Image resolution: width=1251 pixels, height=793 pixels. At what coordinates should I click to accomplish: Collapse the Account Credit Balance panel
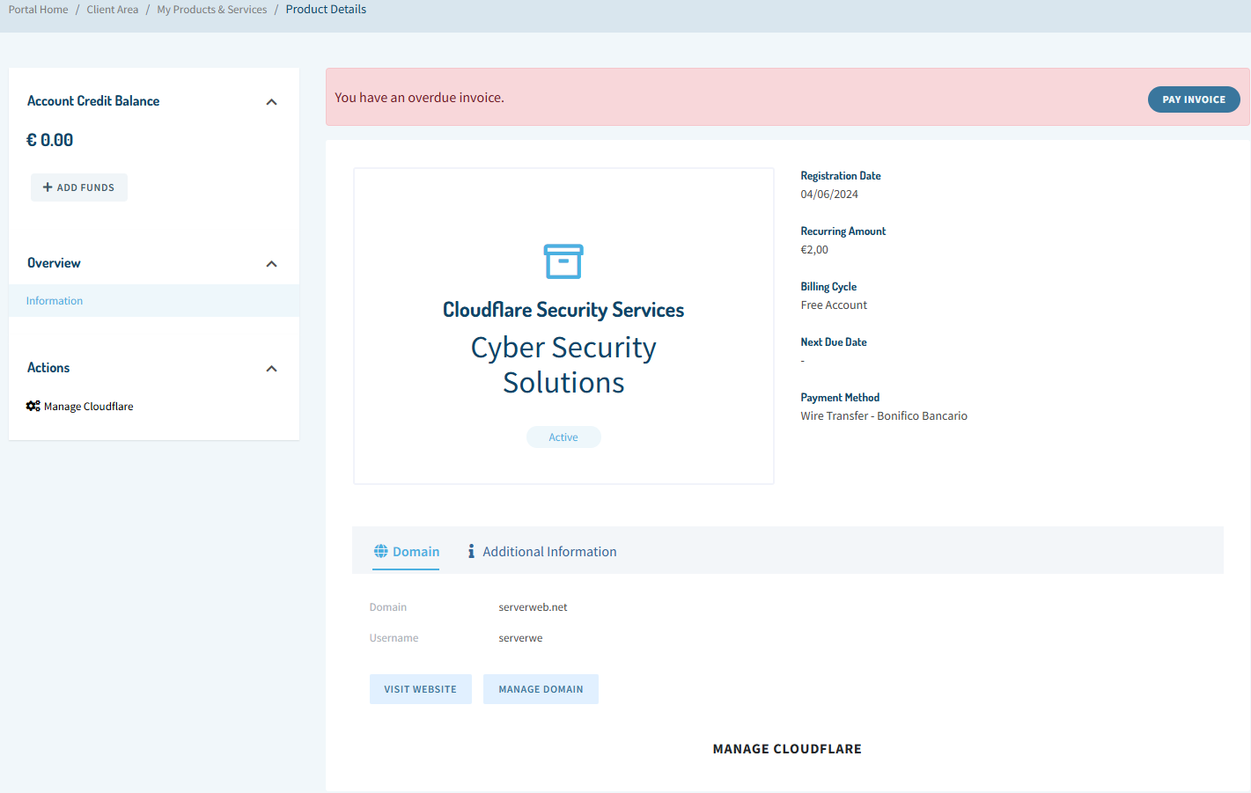(271, 102)
